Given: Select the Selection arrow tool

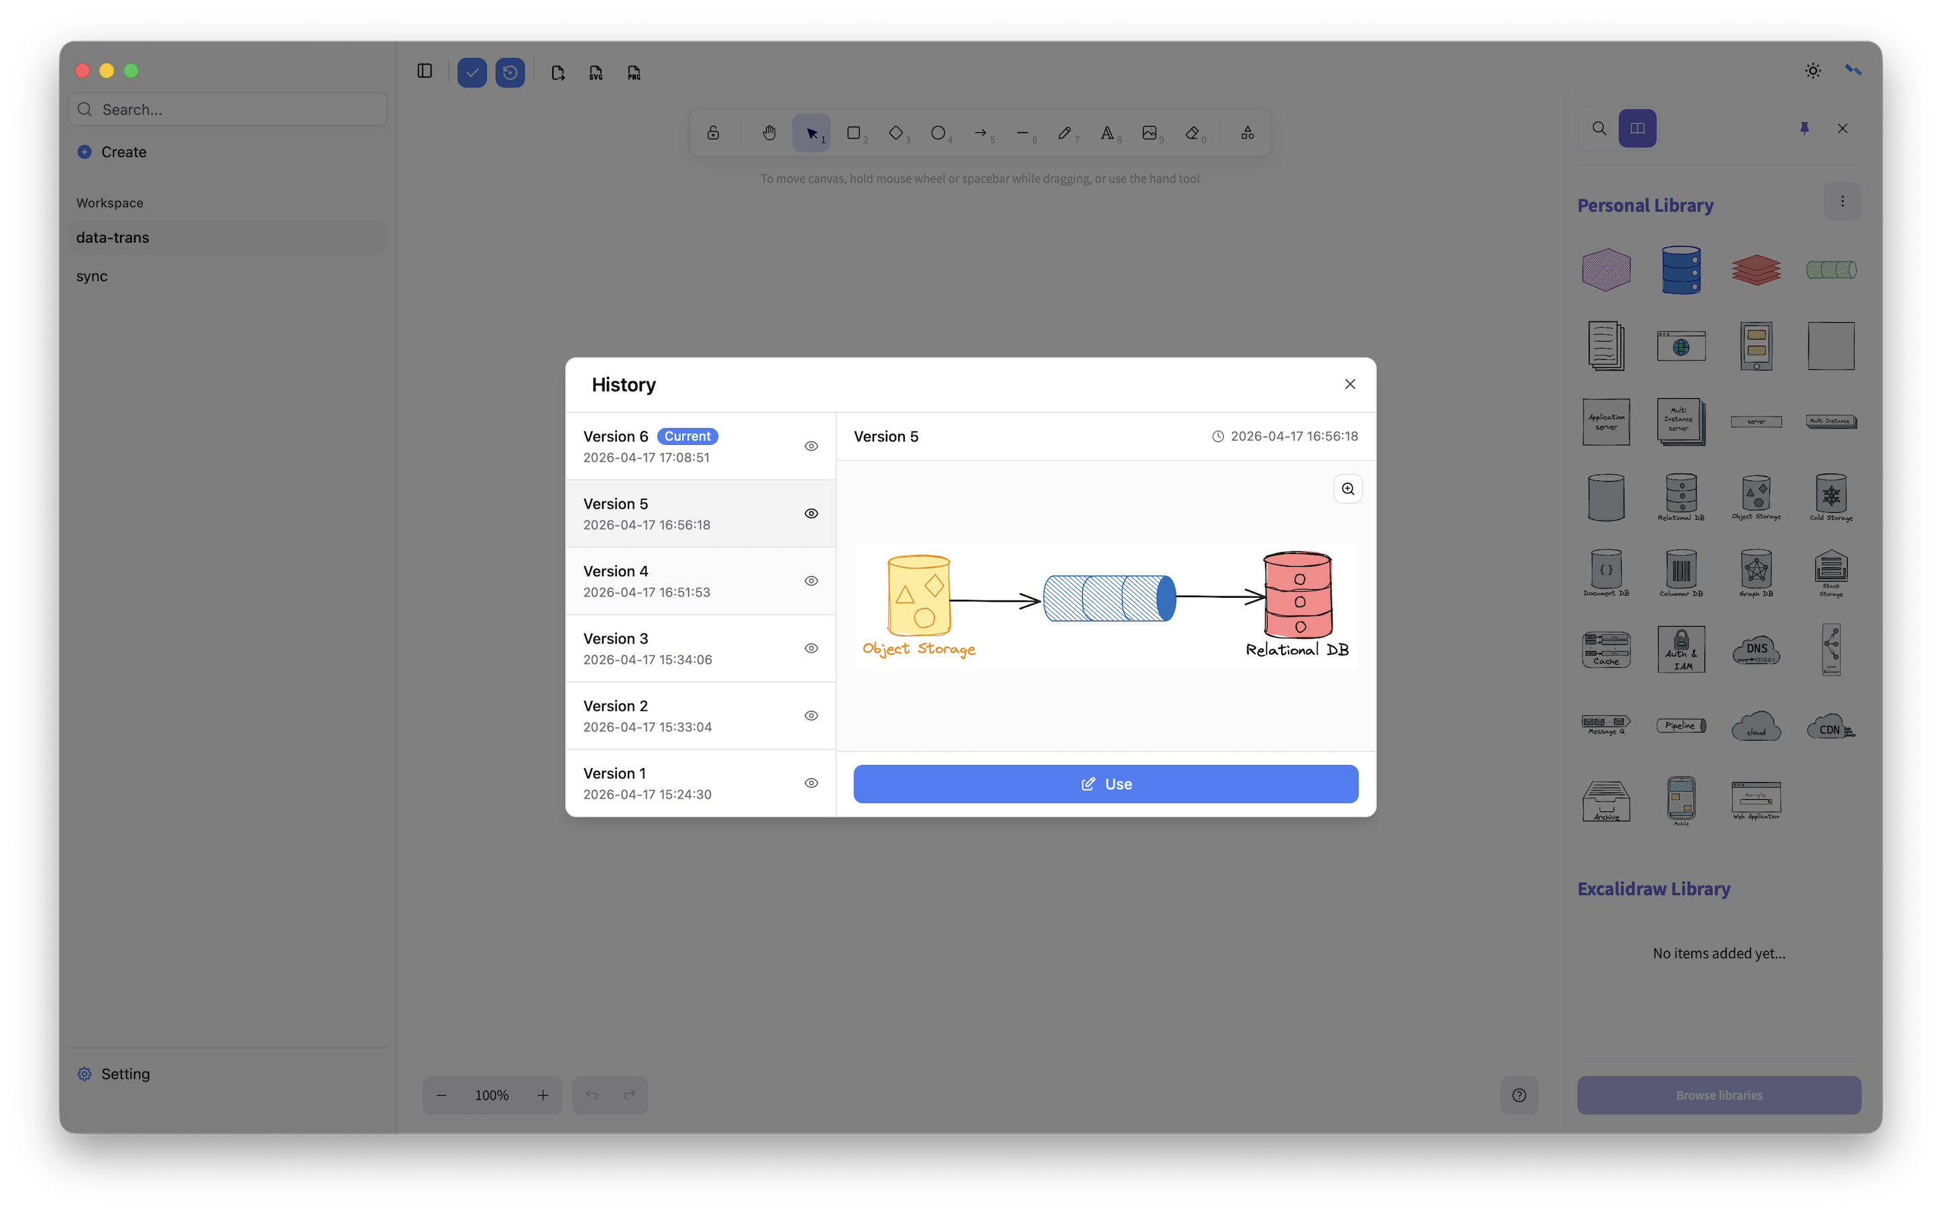Looking at the screenshot, I should coord(811,133).
